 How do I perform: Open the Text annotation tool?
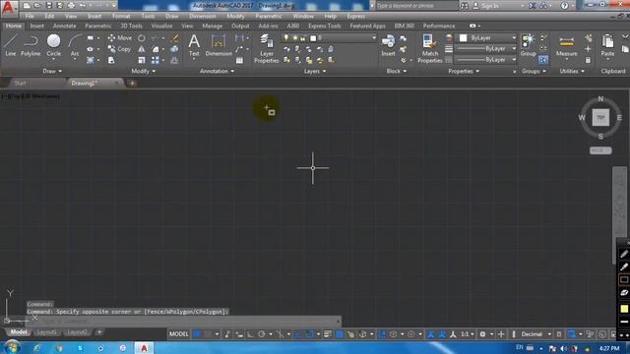click(x=194, y=45)
